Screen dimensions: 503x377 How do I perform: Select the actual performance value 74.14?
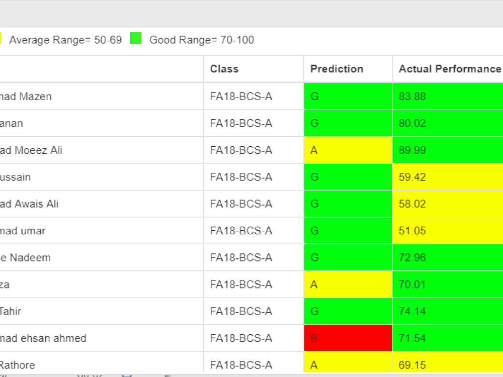(412, 311)
